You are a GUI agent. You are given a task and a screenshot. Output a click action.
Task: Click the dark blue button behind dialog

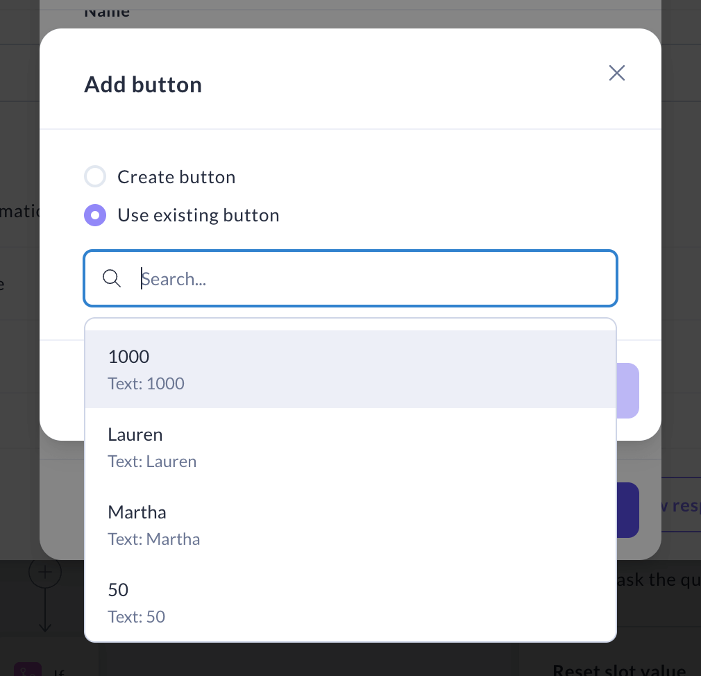[x=627, y=510]
